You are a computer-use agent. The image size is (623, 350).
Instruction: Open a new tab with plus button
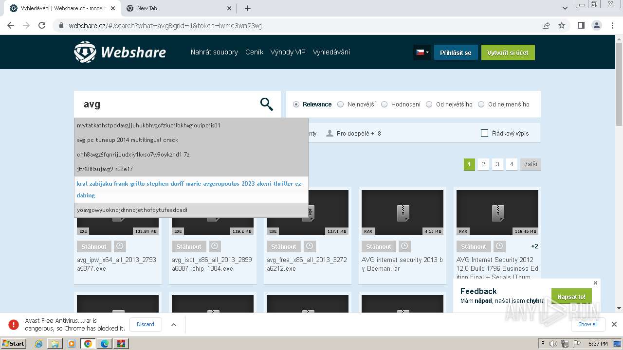[x=248, y=8]
